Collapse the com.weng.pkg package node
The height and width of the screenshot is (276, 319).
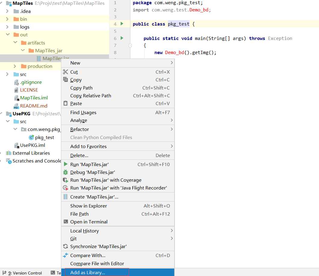tap(15, 129)
